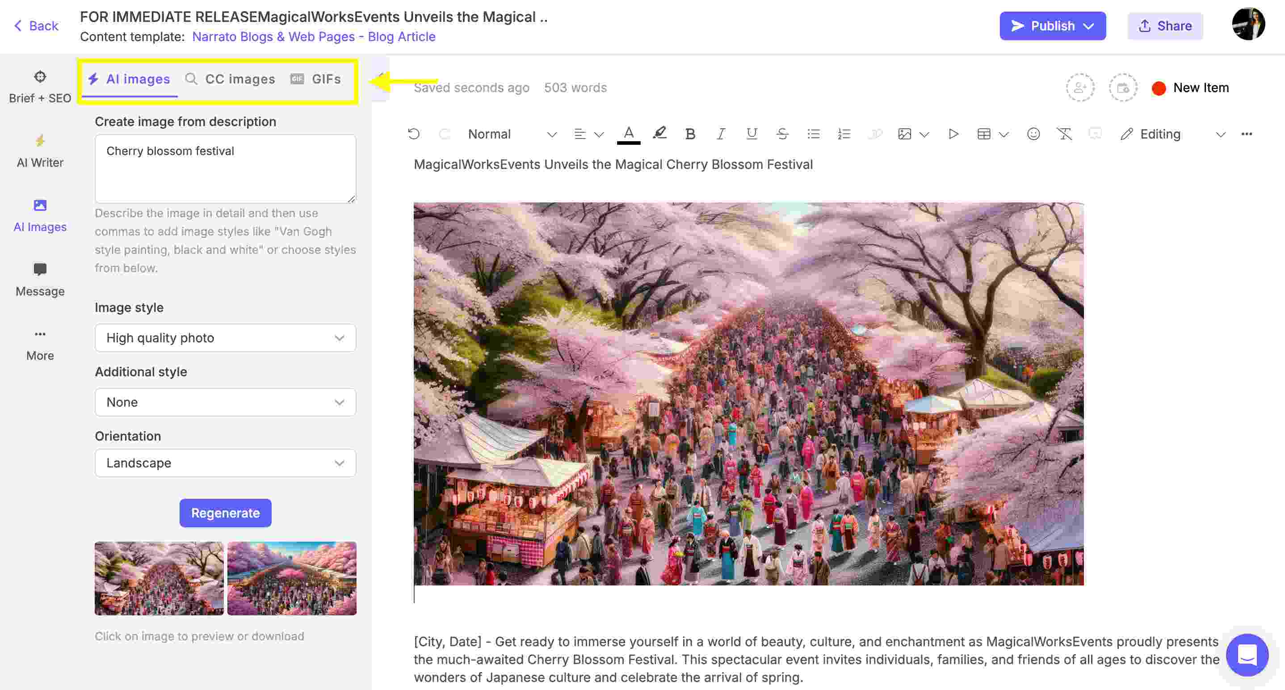Open the Additional style dropdown
The width and height of the screenshot is (1285, 690).
coord(226,402)
